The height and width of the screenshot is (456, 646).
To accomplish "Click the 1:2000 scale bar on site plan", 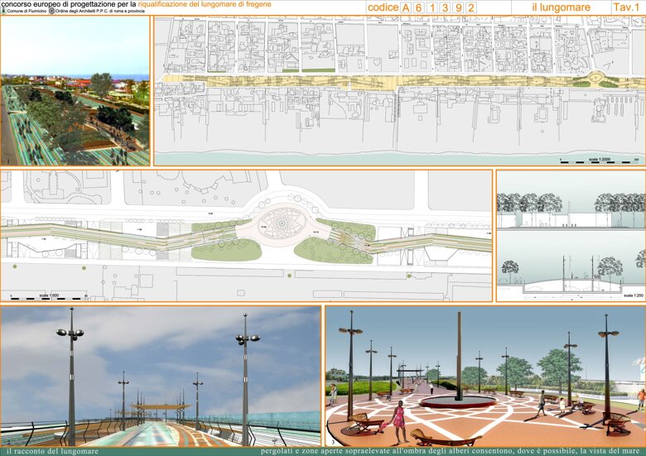I will pos(600,161).
